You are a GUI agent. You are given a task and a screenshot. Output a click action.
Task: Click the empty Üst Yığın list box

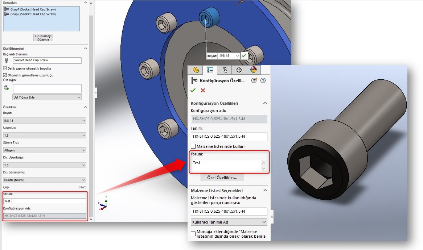pos(47,89)
